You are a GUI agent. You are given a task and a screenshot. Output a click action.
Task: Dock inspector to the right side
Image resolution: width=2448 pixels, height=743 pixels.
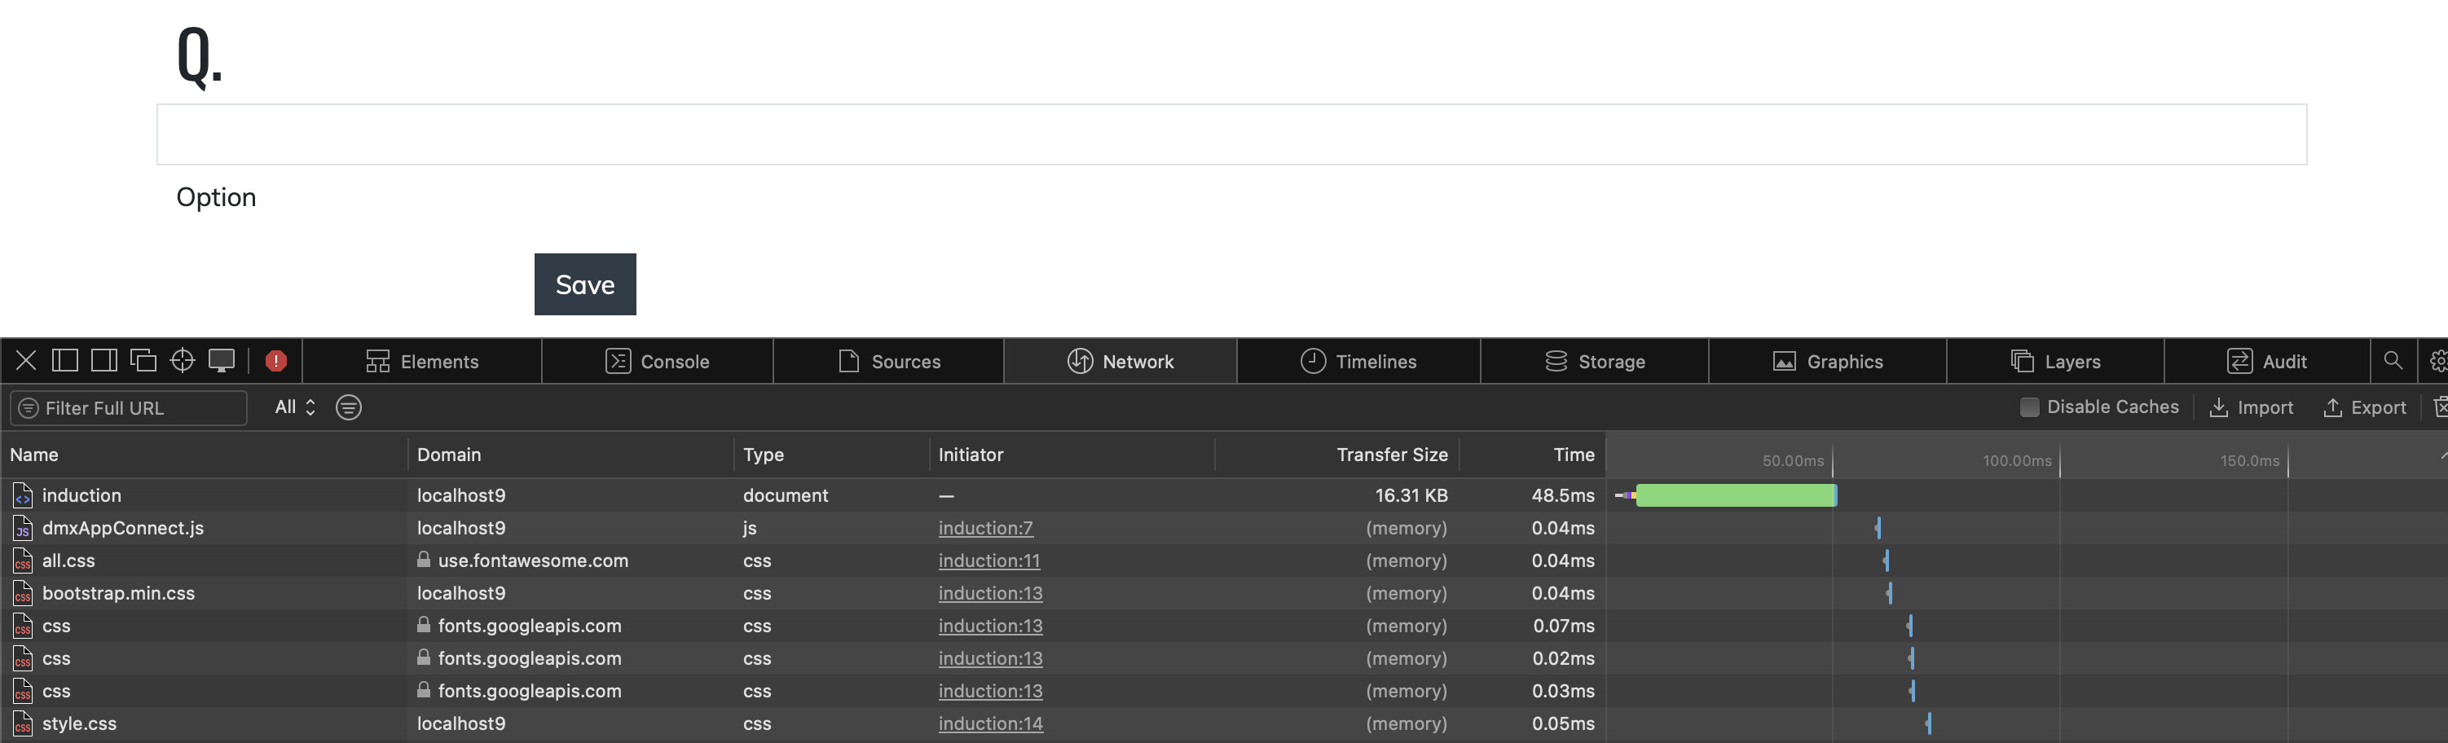tap(103, 361)
